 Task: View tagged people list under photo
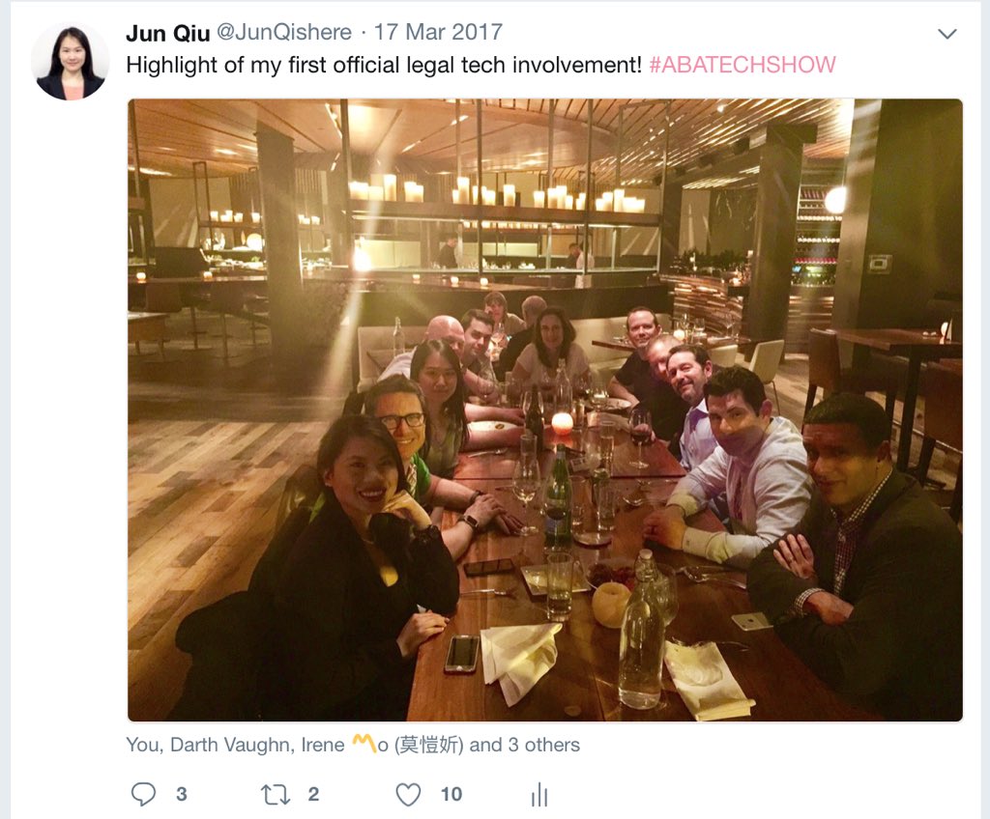point(353,745)
